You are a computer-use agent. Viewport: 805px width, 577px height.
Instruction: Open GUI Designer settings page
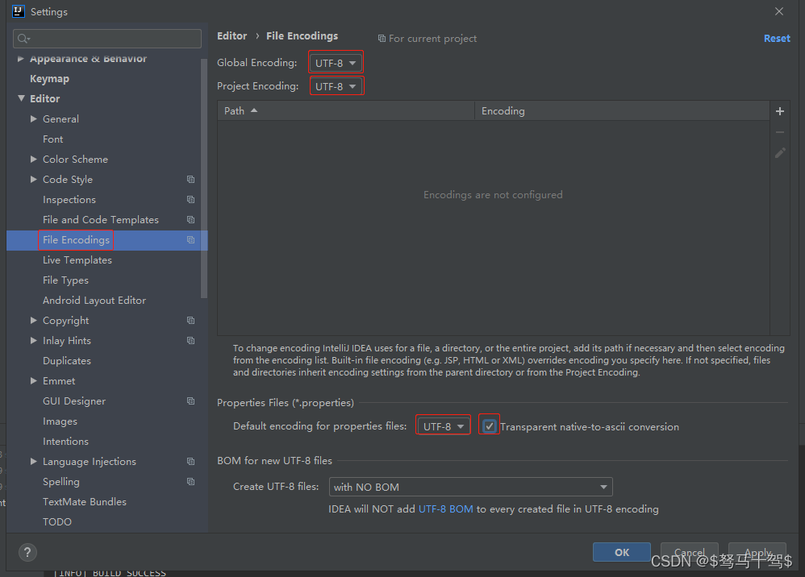point(74,401)
